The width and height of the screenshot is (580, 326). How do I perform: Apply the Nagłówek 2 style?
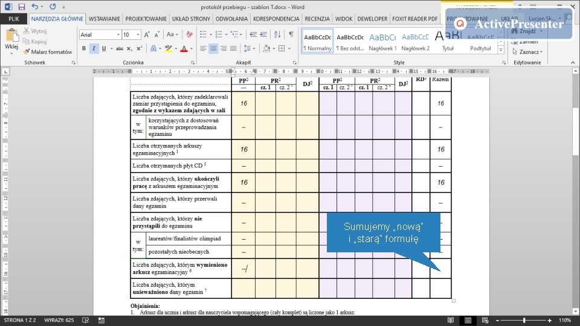click(x=416, y=41)
